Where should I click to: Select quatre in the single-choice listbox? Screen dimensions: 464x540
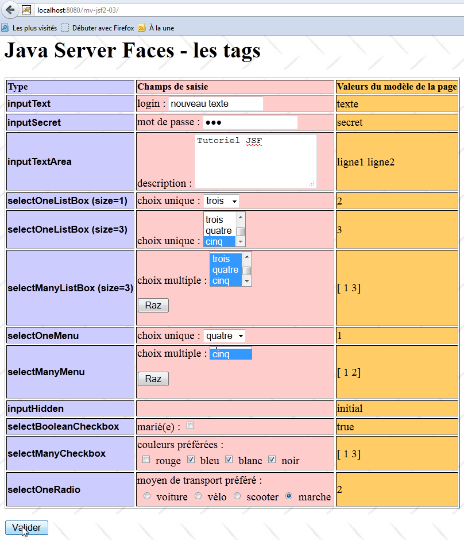pos(219,230)
